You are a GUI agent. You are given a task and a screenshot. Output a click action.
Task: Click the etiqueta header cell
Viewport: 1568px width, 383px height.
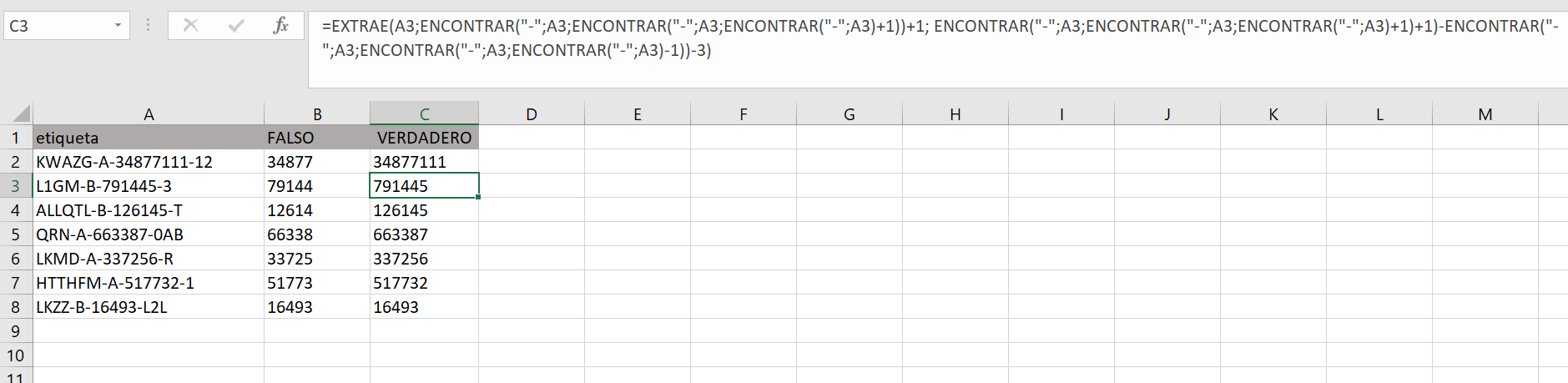point(149,138)
